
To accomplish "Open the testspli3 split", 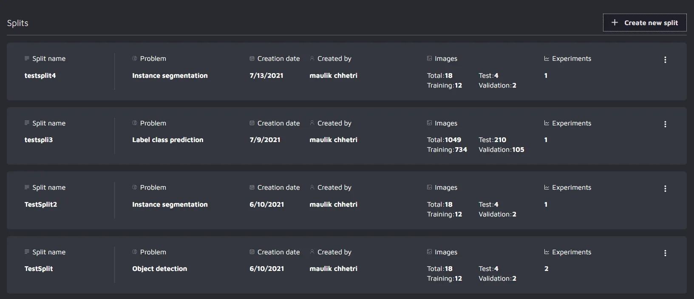I will [39, 140].
